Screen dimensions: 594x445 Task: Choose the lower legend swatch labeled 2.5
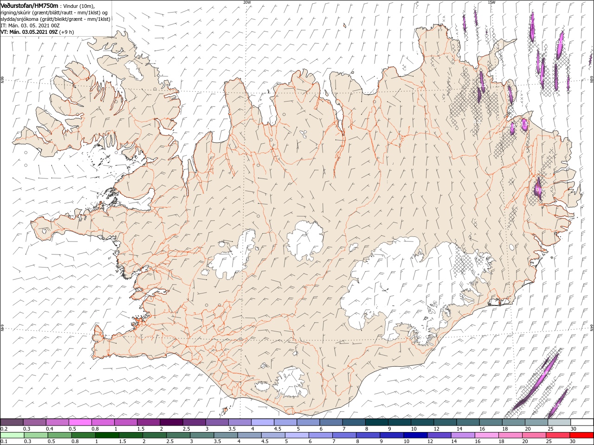click(178, 435)
